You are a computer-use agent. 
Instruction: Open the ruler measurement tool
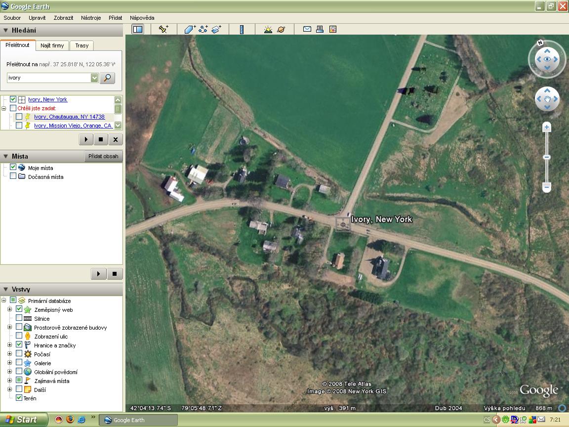tap(242, 29)
